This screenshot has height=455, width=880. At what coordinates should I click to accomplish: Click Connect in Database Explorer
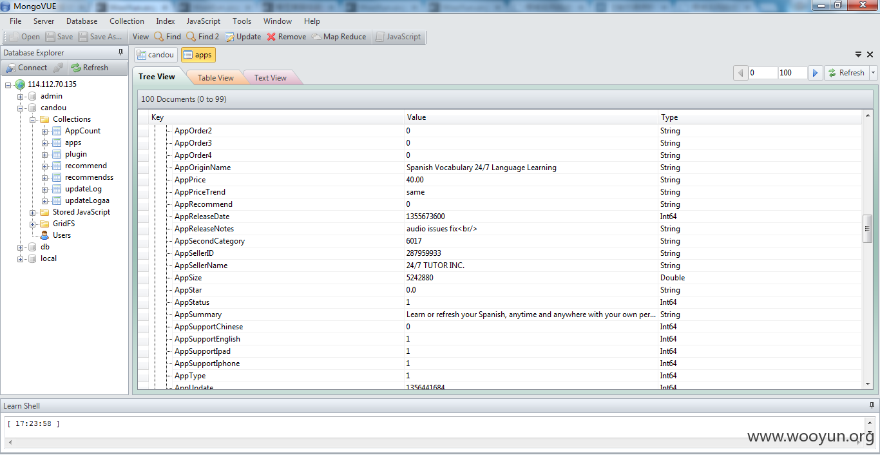(26, 68)
